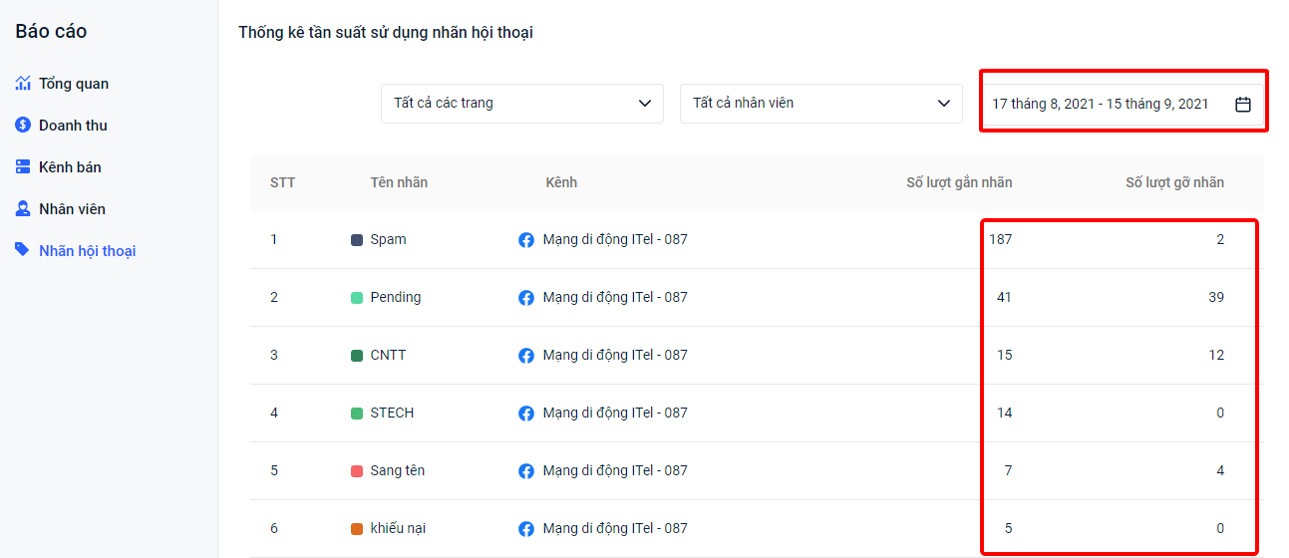The image size is (1289, 558).
Task: Open the Doanh thu report menu
Action: pyautogui.click(x=73, y=126)
